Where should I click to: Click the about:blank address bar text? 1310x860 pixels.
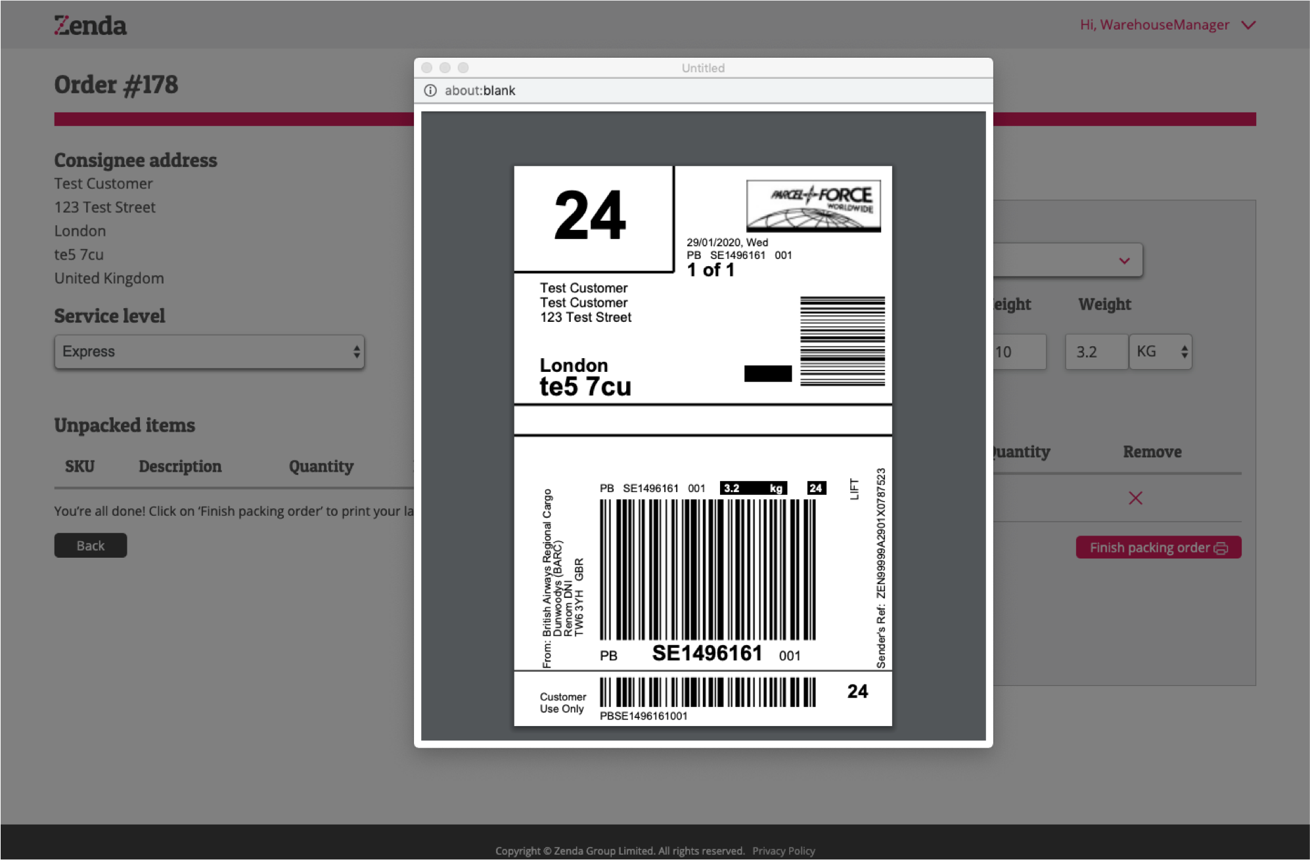pyautogui.click(x=480, y=91)
